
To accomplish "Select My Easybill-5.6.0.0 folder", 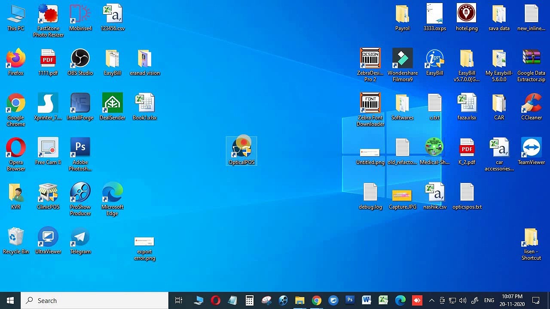I will pos(499,65).
